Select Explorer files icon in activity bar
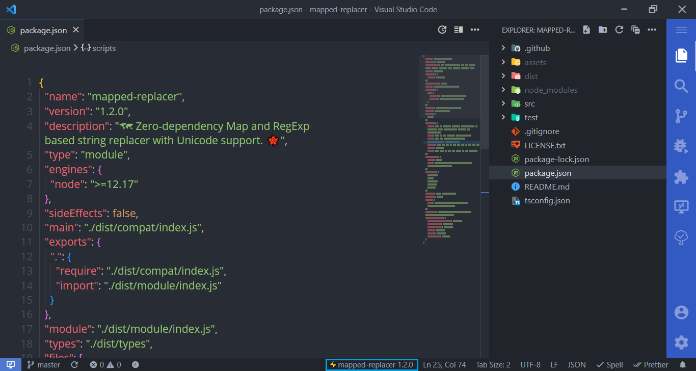 tap(681, 56)
